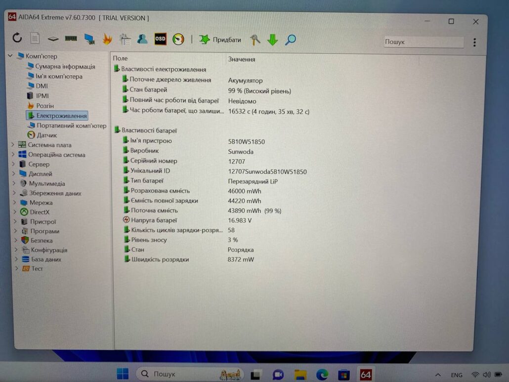
Task: Open the Wi-Fi network tray icon
Action: point(475,375)
